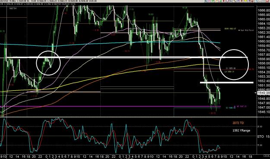Click the eye icon in top toolbar
The height and width of the screenshot is (159, 270).
click(206, 1)
